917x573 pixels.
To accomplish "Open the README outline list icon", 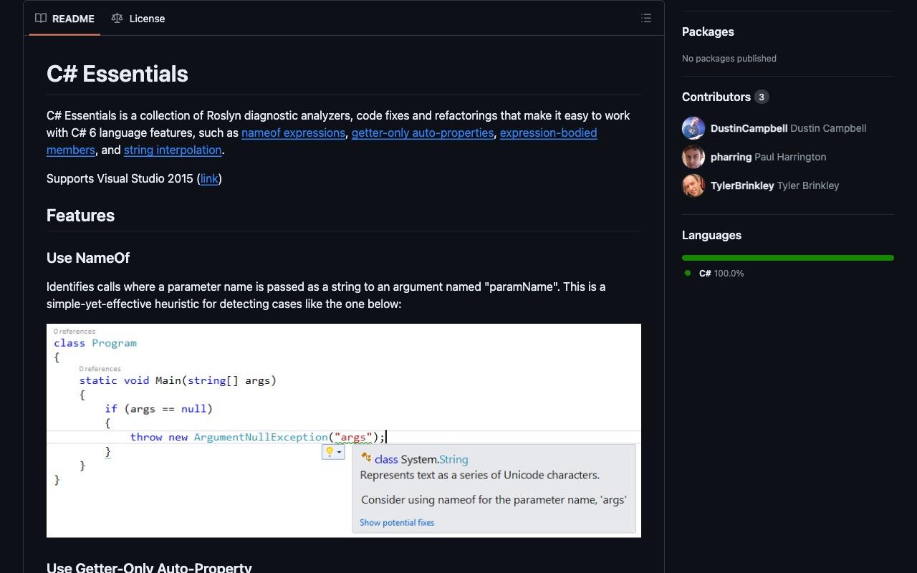I will point(646,19).
